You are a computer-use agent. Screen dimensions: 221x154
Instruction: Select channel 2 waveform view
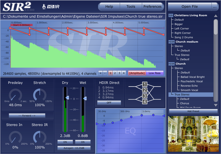coord(115,73)
